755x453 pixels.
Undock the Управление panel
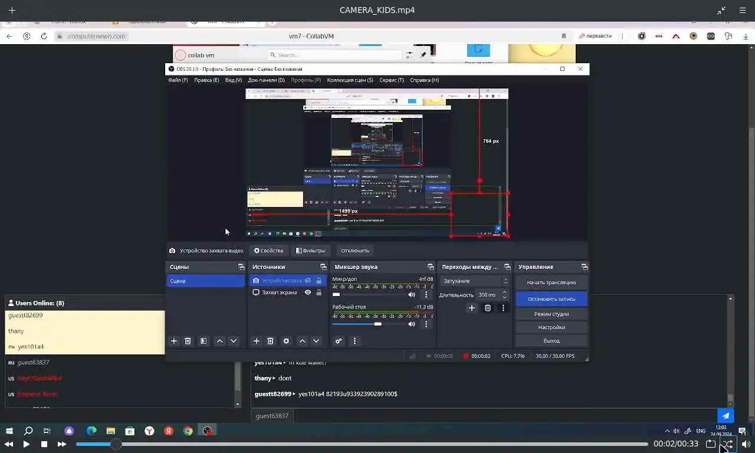point(585,267)
